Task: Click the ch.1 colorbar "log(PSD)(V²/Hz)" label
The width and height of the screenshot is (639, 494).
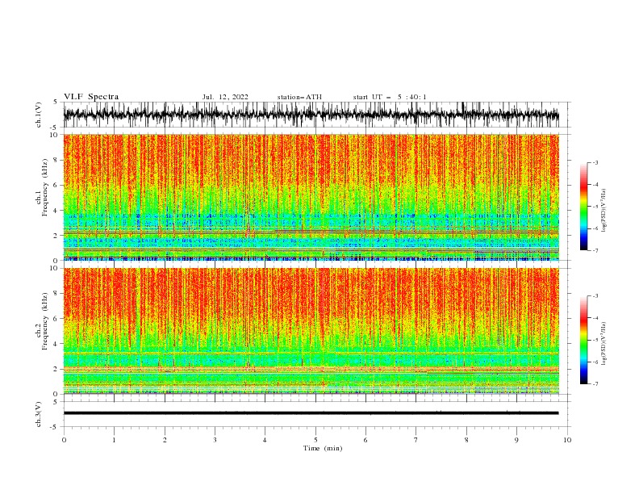Action: (603, 211)
